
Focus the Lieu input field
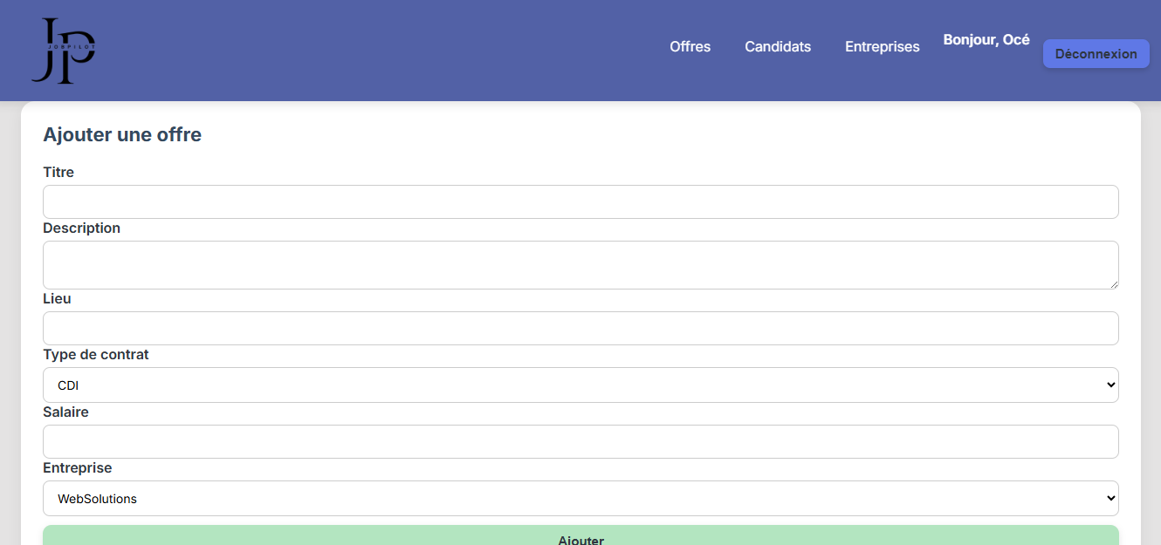(x=580, y=329)
